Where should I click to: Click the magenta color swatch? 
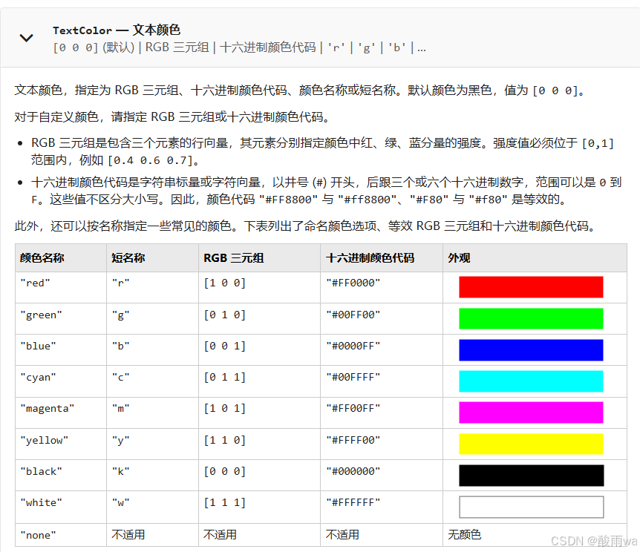click(x=531, y=413)
